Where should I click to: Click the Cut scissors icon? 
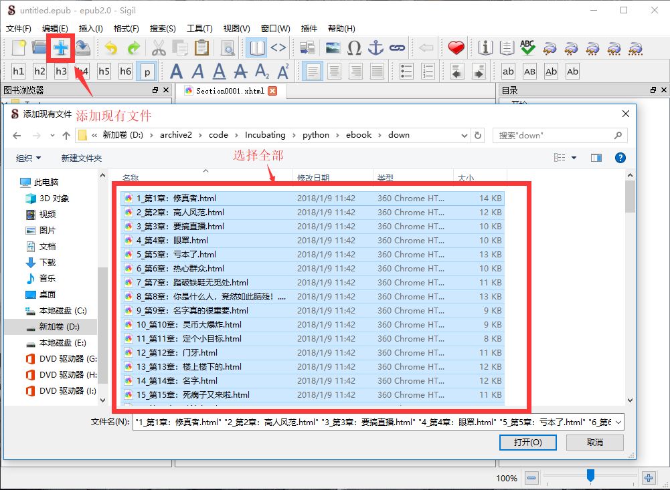click(159, 48)
